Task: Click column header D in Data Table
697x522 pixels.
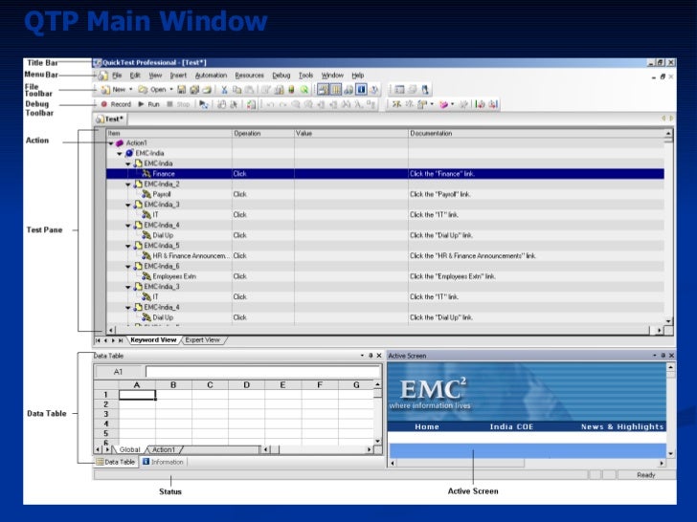Action: pyautogui.click(x=246, y=385)
